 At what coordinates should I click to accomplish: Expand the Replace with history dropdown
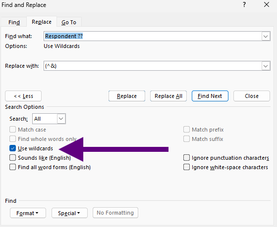[266, 66]
